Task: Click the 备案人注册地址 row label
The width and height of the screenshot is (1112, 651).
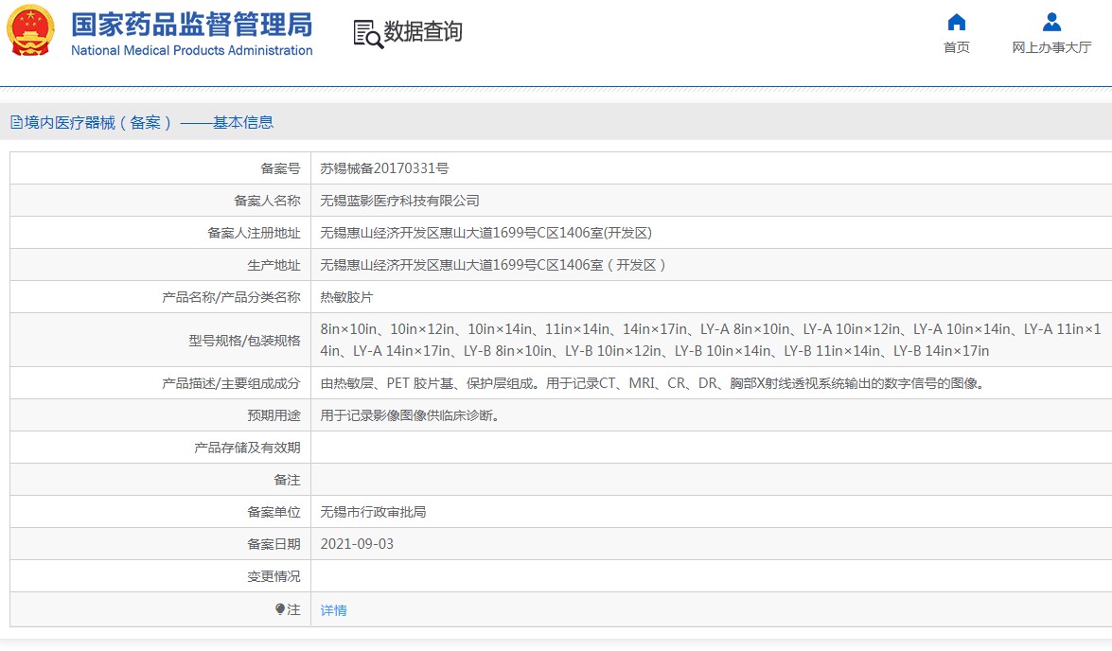Action: 254,234
